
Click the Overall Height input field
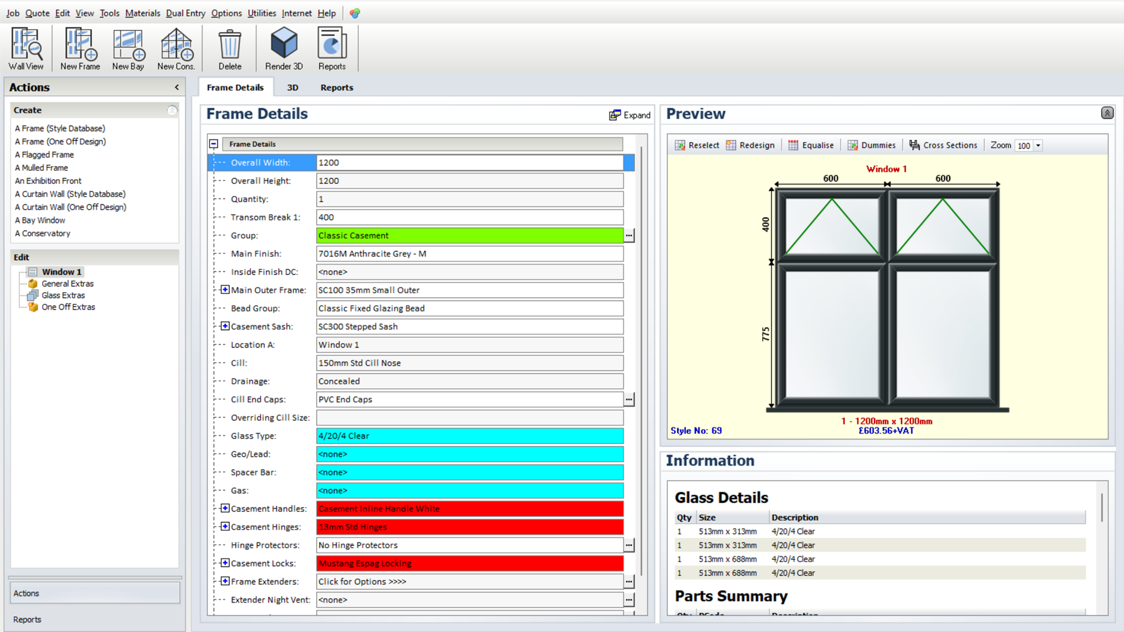[x=470, y=181]
